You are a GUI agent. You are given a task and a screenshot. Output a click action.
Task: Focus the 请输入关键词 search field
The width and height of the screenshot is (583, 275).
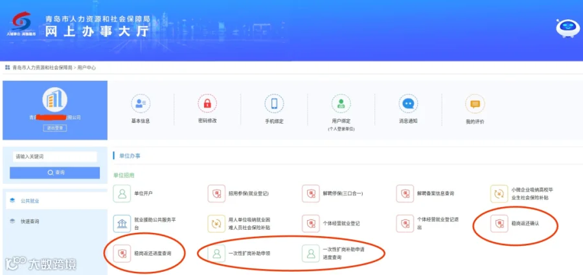click(x=55, y=157)
